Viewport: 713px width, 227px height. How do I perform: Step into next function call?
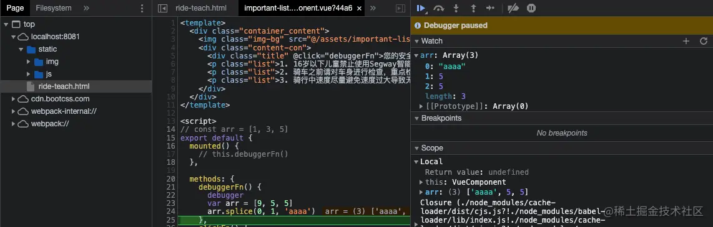tap(456, 8)
